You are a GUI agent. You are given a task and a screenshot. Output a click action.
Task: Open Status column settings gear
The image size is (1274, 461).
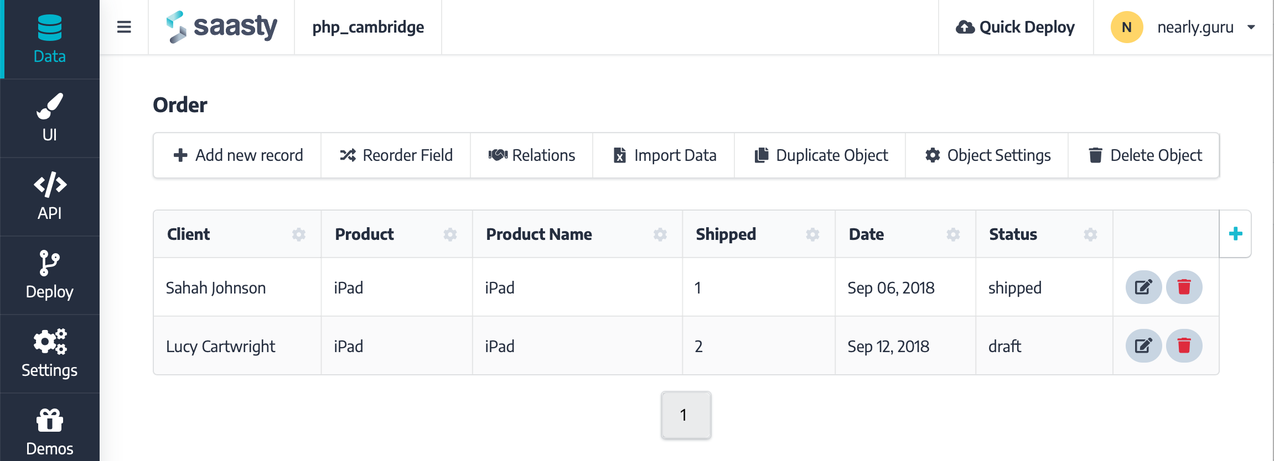pyautogui.click(x=1090, y=235)
